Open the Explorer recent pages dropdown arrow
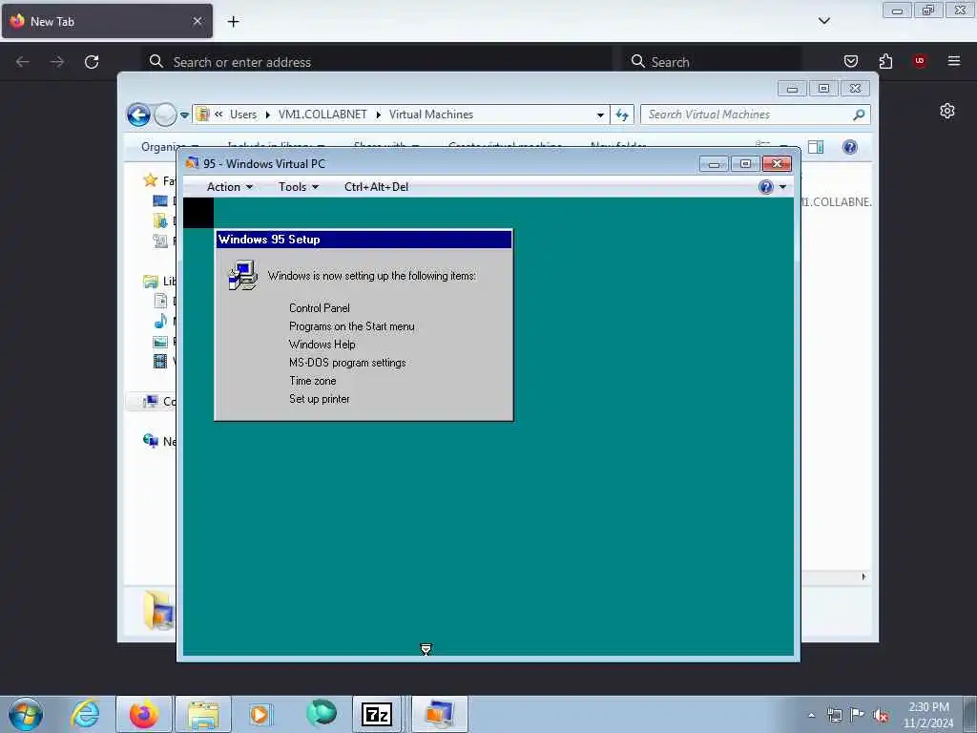Screen dimensions: 977x733 tap(184, 115)
